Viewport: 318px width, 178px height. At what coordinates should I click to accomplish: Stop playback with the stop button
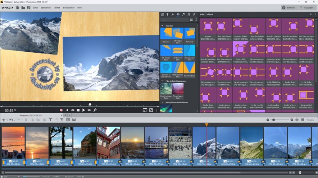pyautogui.click(x=78, y=110)
